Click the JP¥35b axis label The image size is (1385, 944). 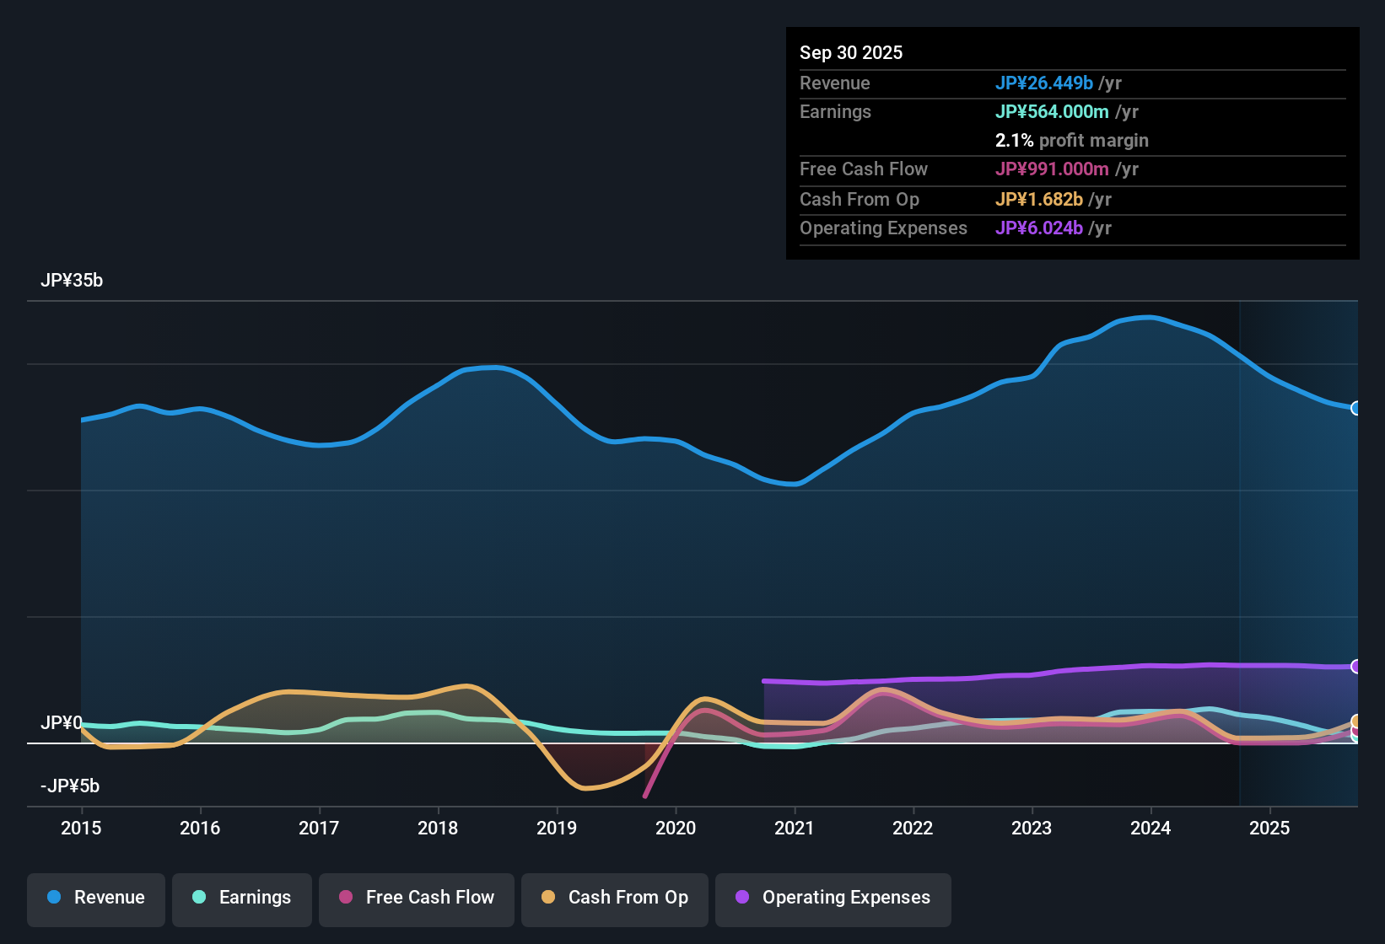[x=73, y=280]
